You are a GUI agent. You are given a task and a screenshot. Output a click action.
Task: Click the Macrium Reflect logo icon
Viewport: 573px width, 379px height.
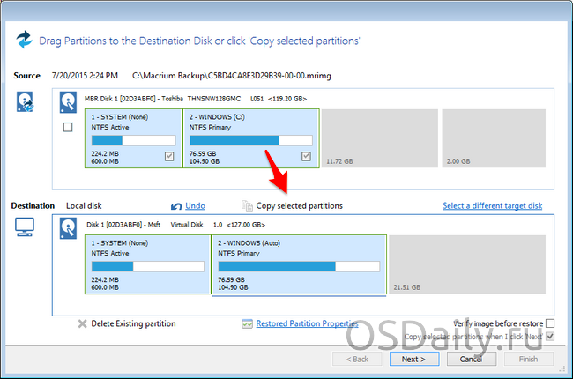point(24,39)
